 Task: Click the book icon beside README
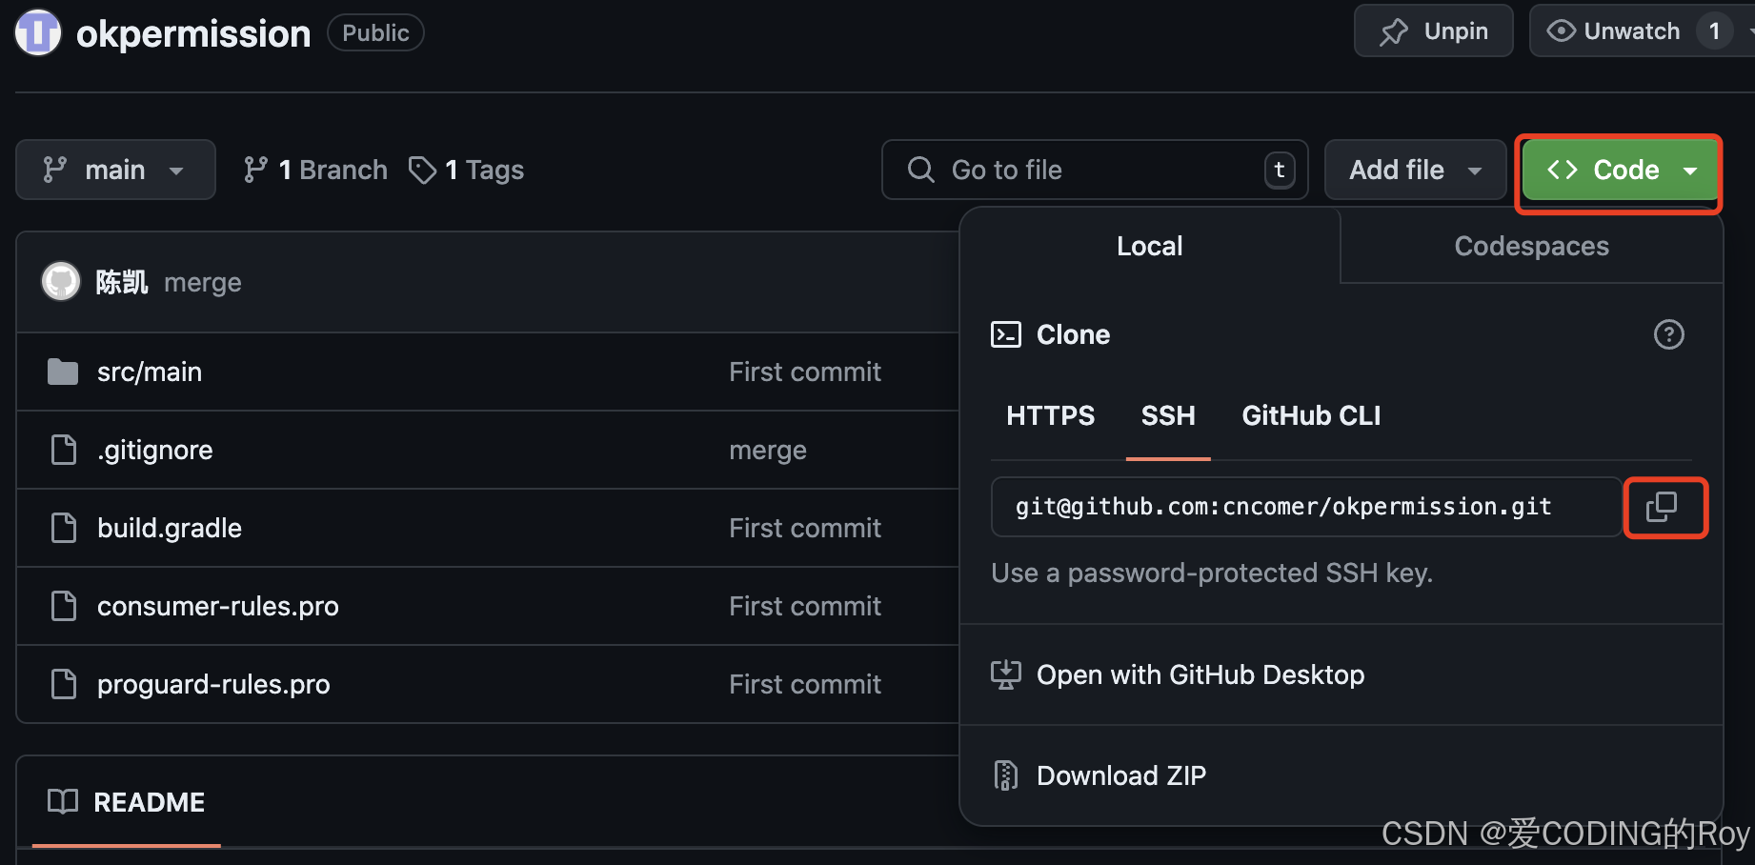[x=63, y=802]
